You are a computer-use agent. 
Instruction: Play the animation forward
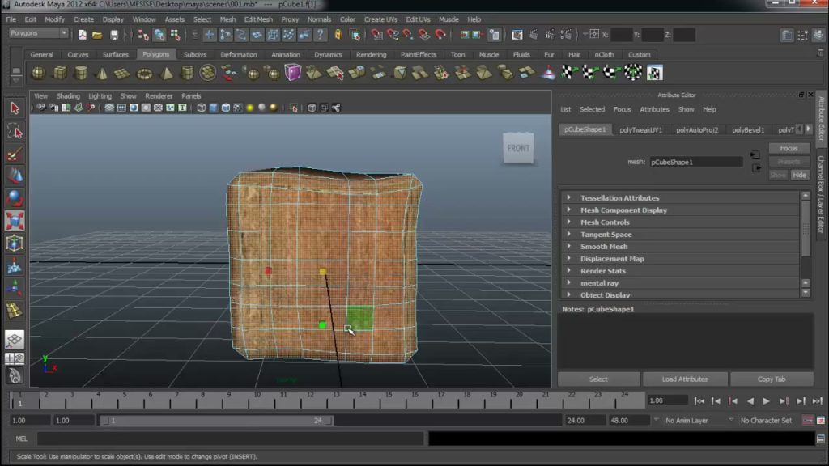(766, 401)
